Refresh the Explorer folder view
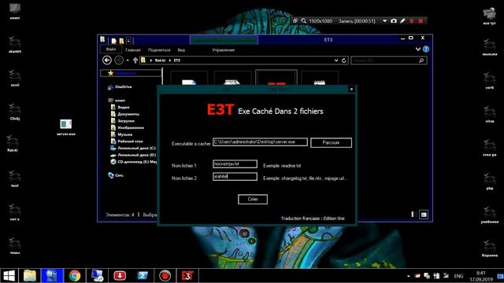This screenshot has height=283, width=504. pyautogui.click(x=344, y=61)
